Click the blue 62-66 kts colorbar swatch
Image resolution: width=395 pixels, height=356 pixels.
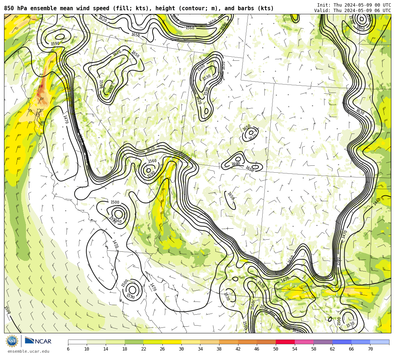(x=342, y=342)
